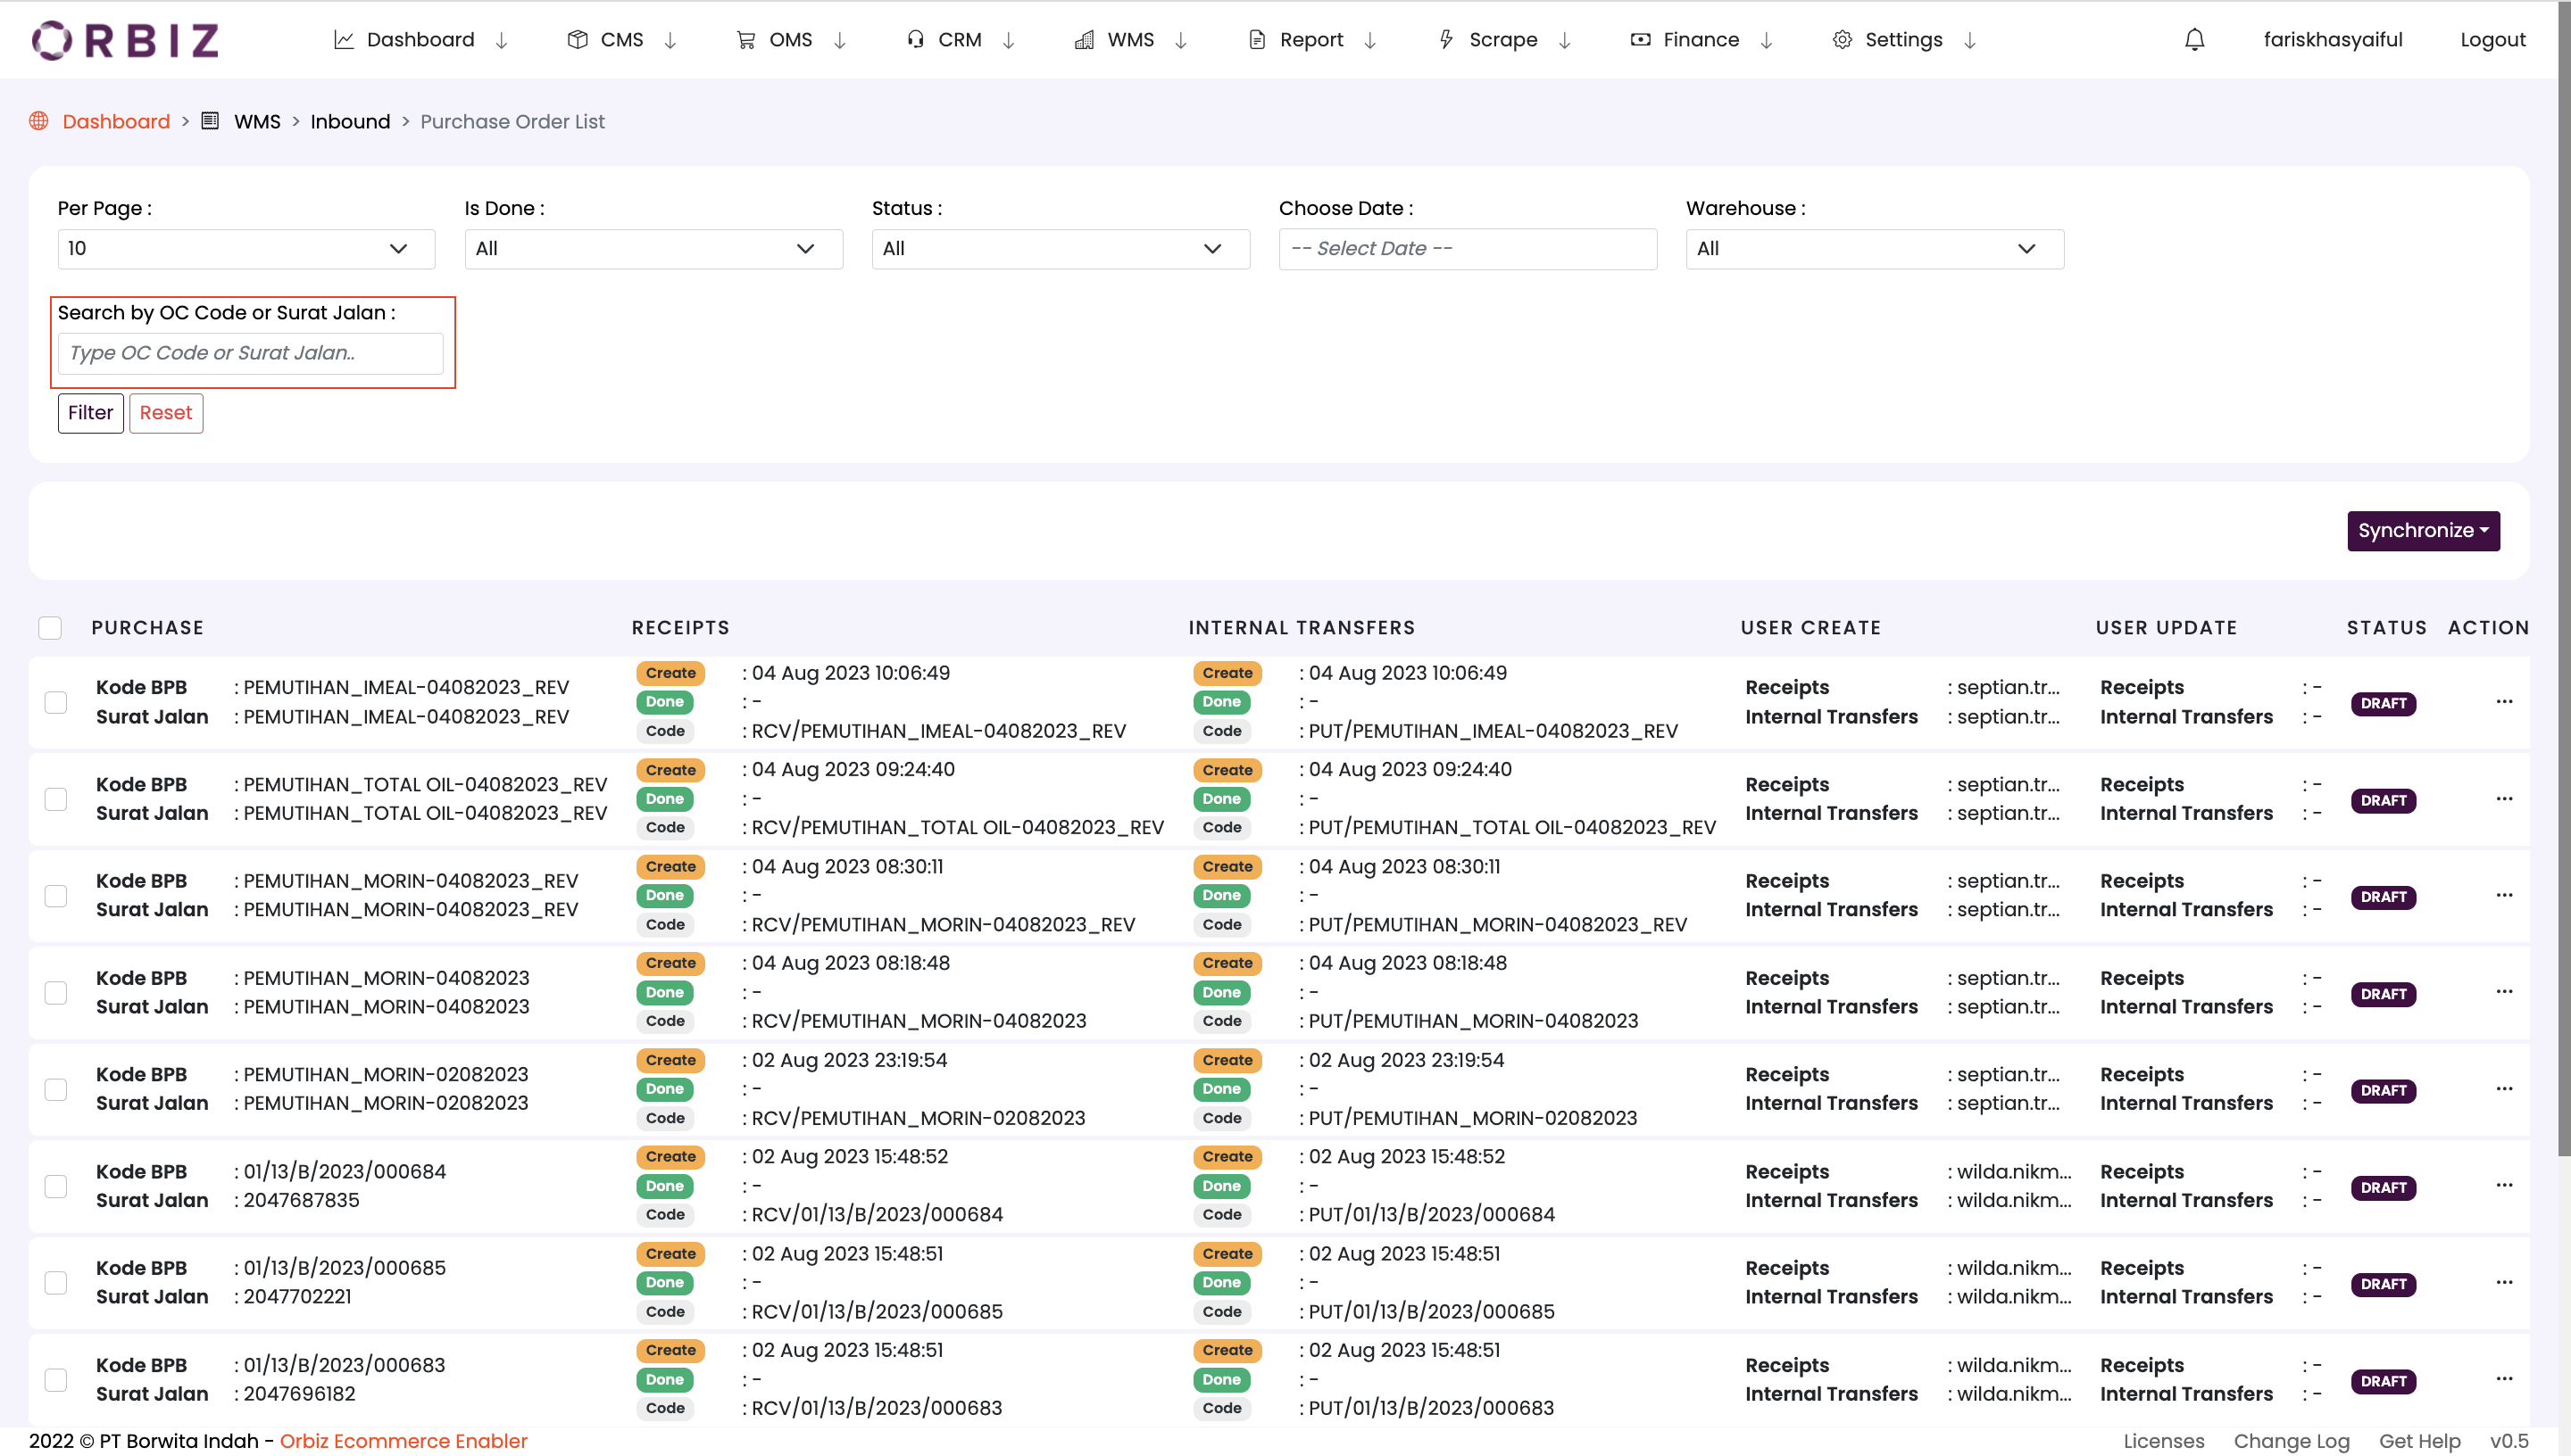
Task: Click the Finance money icon
Action: coord(1641,40)
